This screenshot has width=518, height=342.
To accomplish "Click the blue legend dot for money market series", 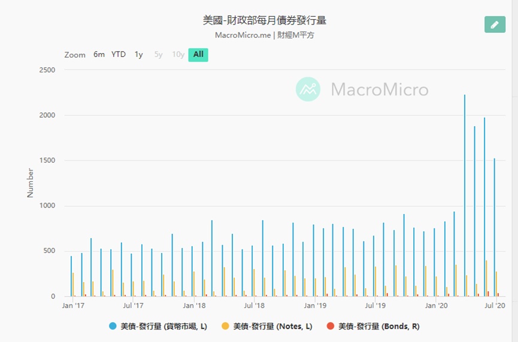I will click(113, 326).
